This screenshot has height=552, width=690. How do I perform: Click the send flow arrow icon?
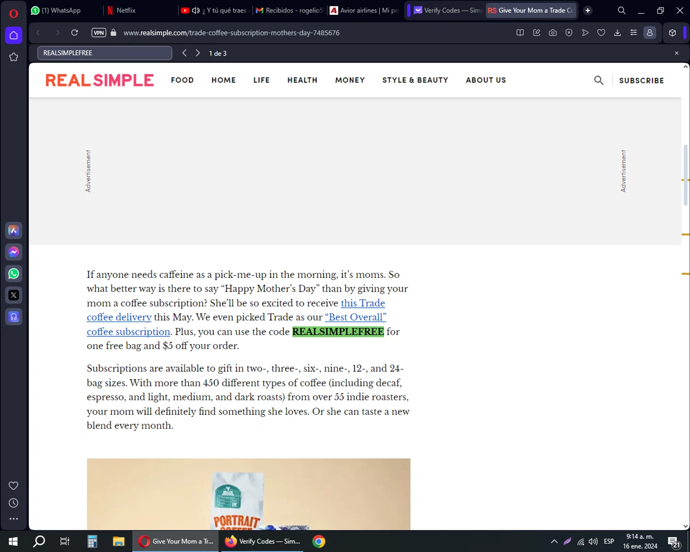[x=585, y=33]
